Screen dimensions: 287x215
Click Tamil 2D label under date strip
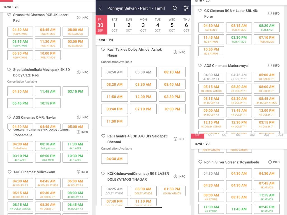click(x=105, y=40)
